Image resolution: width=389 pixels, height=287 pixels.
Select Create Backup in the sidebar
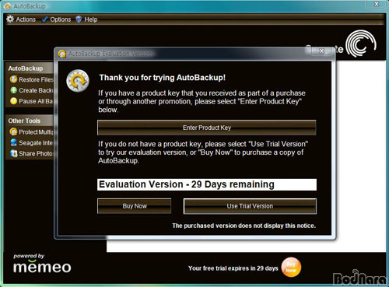(x=36, y=90)
